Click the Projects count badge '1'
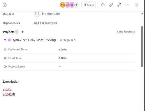 pos(17,32)
